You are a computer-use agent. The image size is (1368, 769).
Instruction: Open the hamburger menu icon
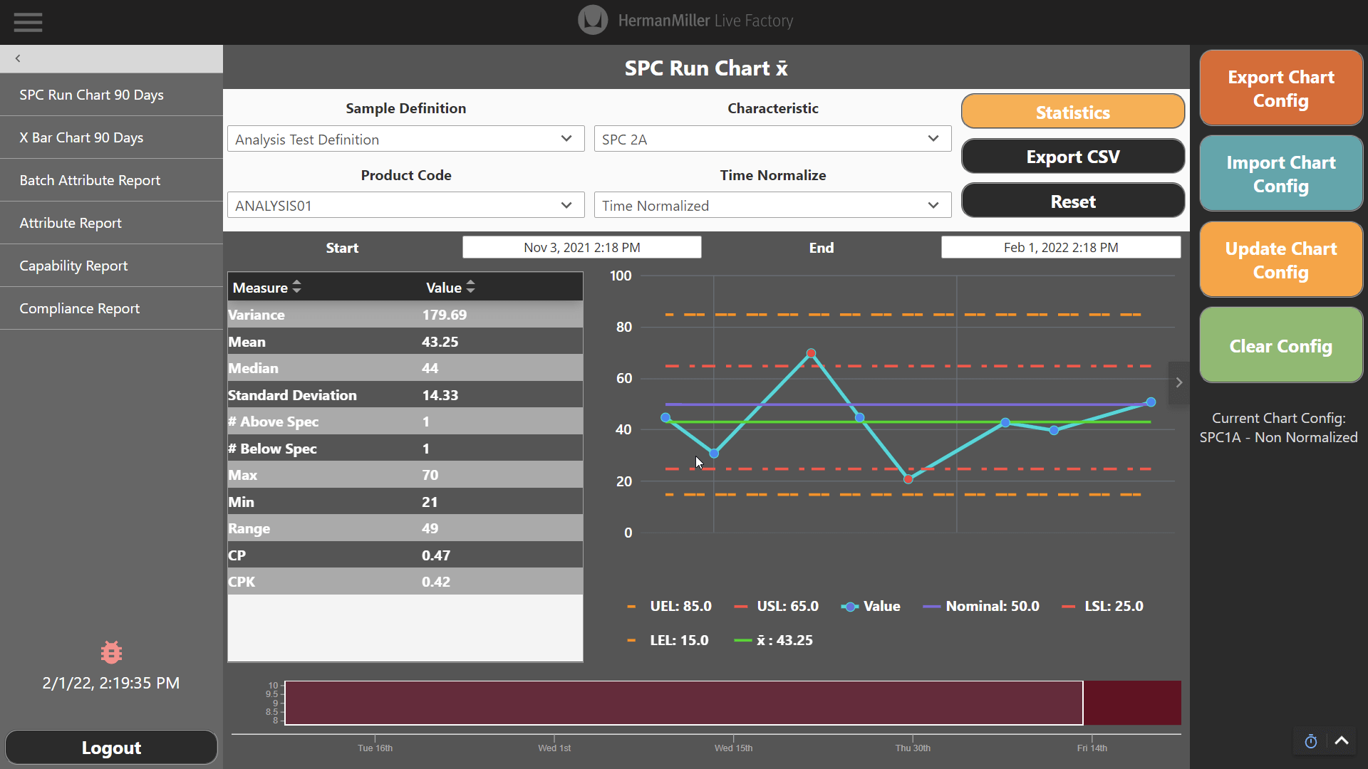point(28,22)
